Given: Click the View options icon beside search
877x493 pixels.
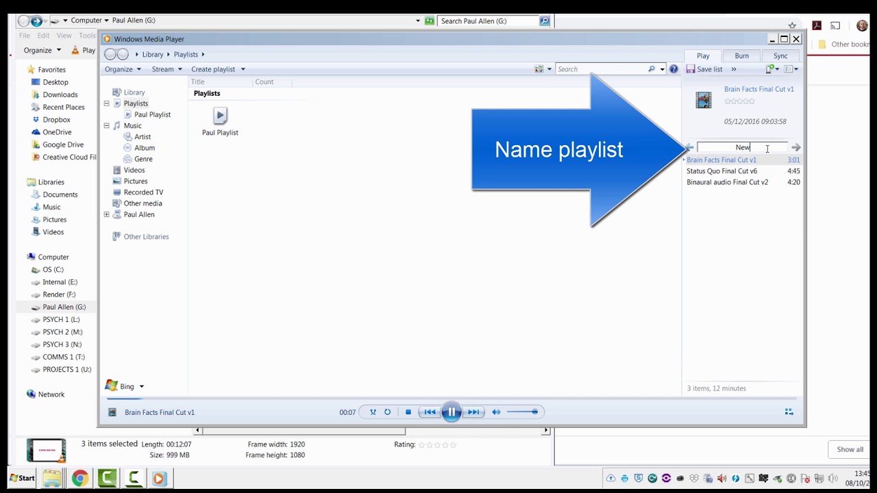Looking at the screenshot, I should [x=539, y=69].
